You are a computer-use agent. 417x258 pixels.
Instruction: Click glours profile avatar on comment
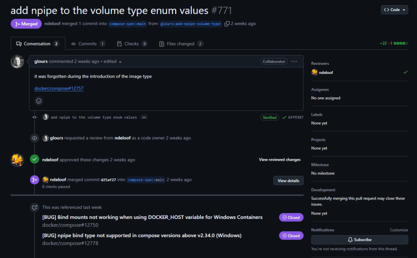[17, 62]
